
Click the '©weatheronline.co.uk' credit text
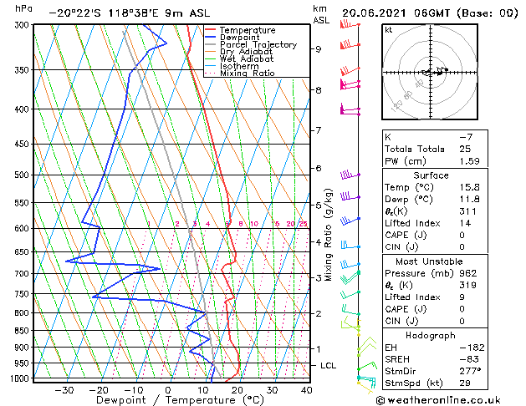pos(438,400)
